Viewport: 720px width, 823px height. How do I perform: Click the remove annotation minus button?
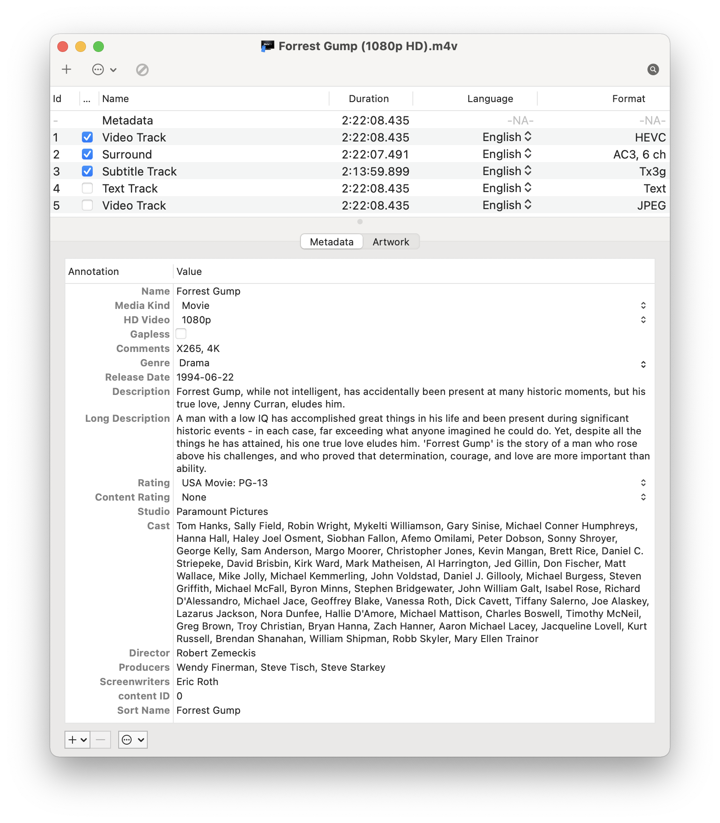coord(101,740)
